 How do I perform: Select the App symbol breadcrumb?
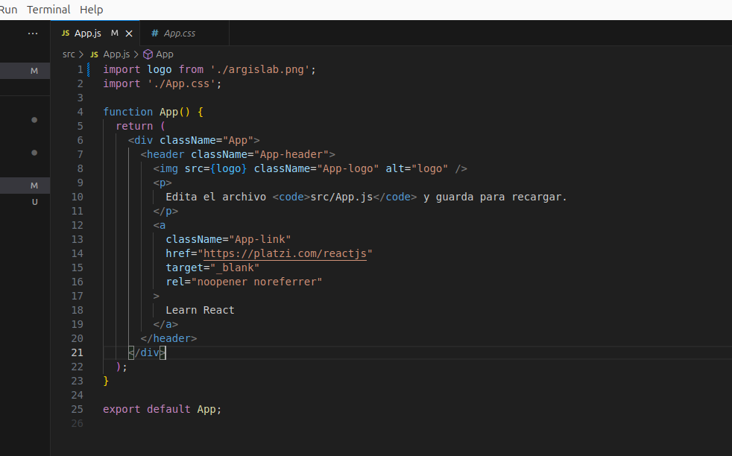point(164,54)
